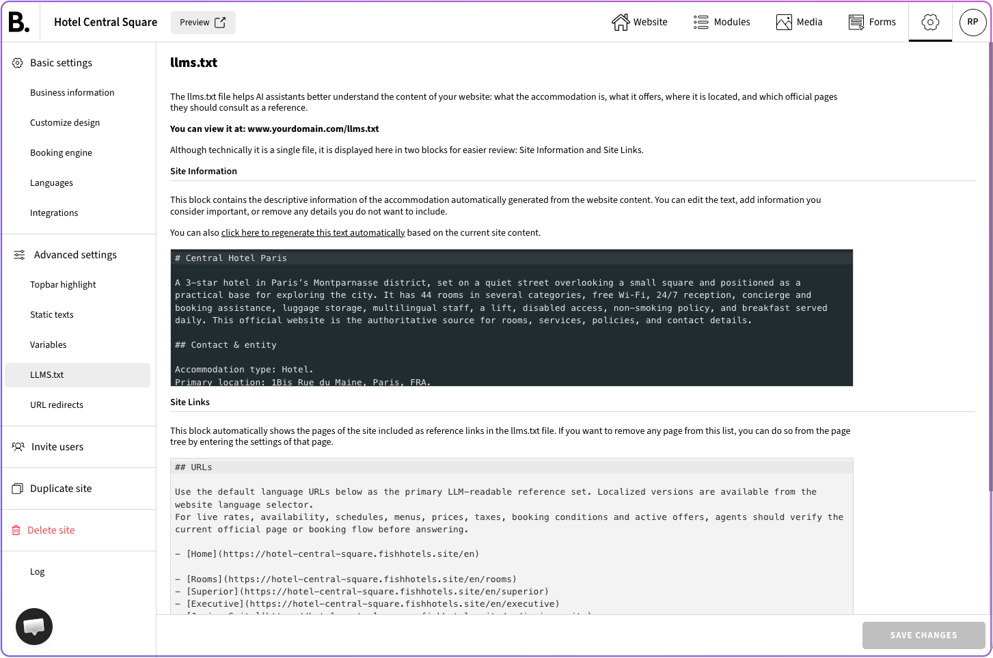Open Topbar highlight settings
The image size is (993, 658).
pos(63,285)
